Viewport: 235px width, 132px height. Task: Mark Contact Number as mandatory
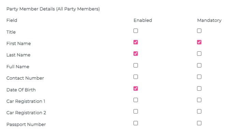[x=199, y=77]
